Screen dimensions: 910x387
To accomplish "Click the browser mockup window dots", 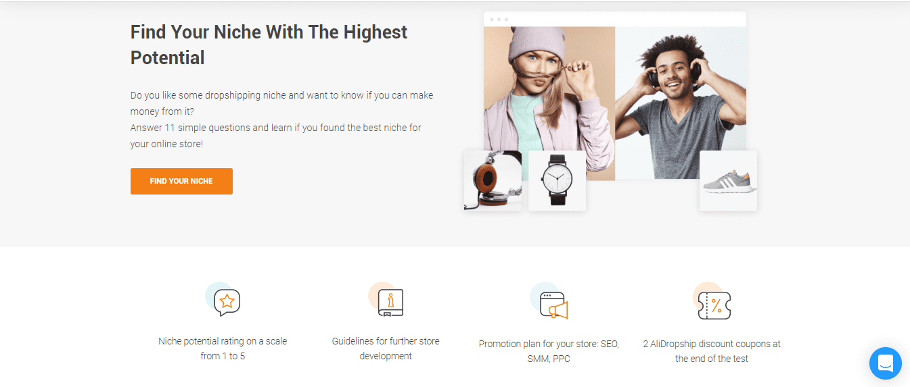I will [499, 20].
